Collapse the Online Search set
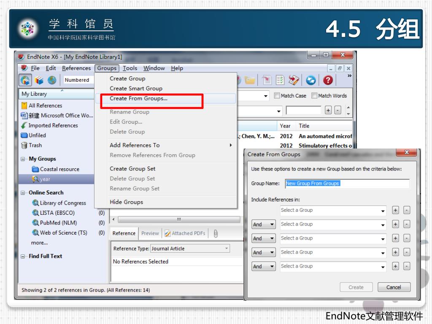Viewport: 432px width, 324px height. (x=23, y=193)
